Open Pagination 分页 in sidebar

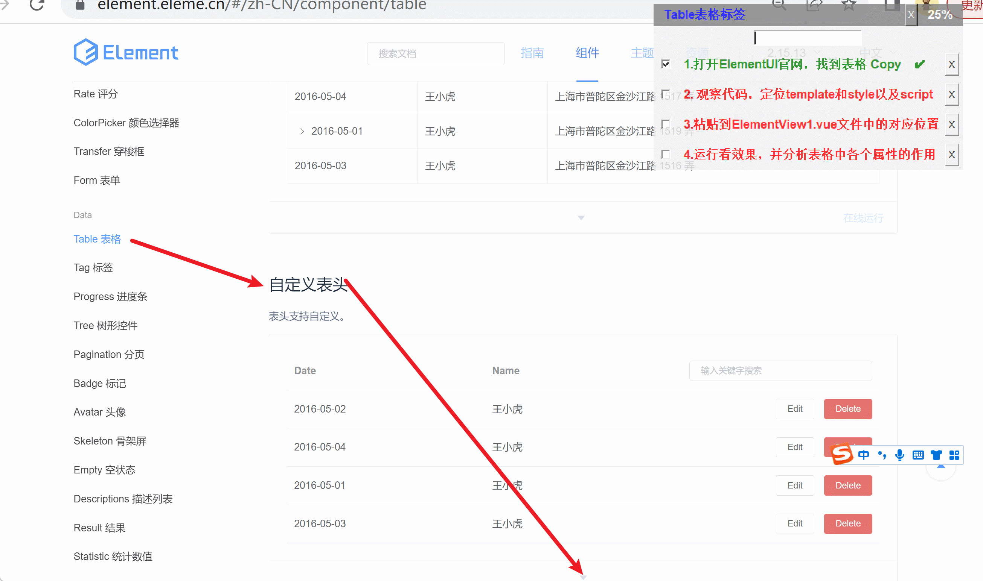(x=109, y=354)
